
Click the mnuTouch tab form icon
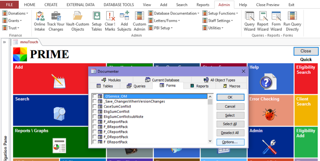click(x=15, y=42)
